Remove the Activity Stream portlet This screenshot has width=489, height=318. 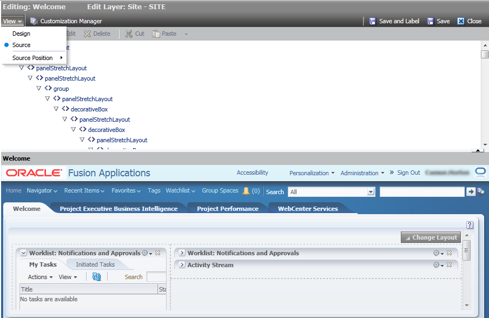[449, 264]
